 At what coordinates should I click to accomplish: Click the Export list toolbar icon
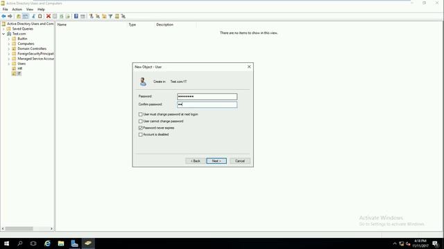(x=68, y=17)
